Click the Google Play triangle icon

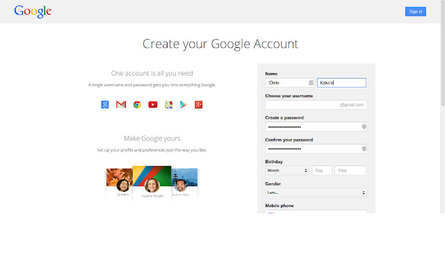(184, 105)
